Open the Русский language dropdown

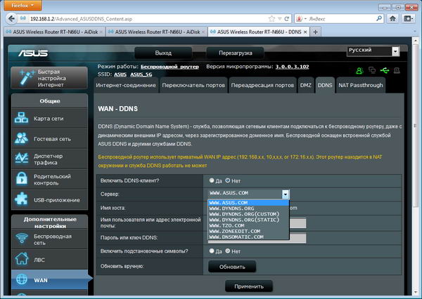point(373,51)
